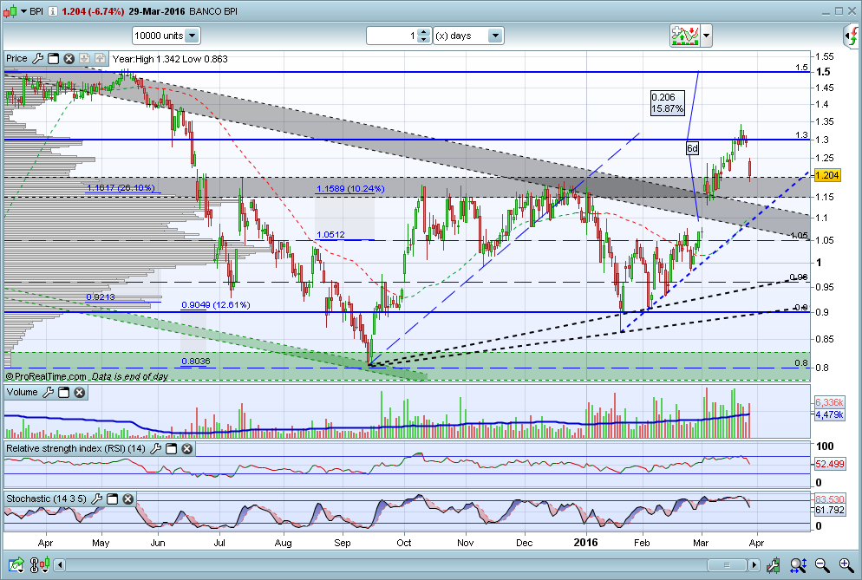862x580 pixels.
Task: Maximize the Stochastic panel
Action: click(112, 499)
